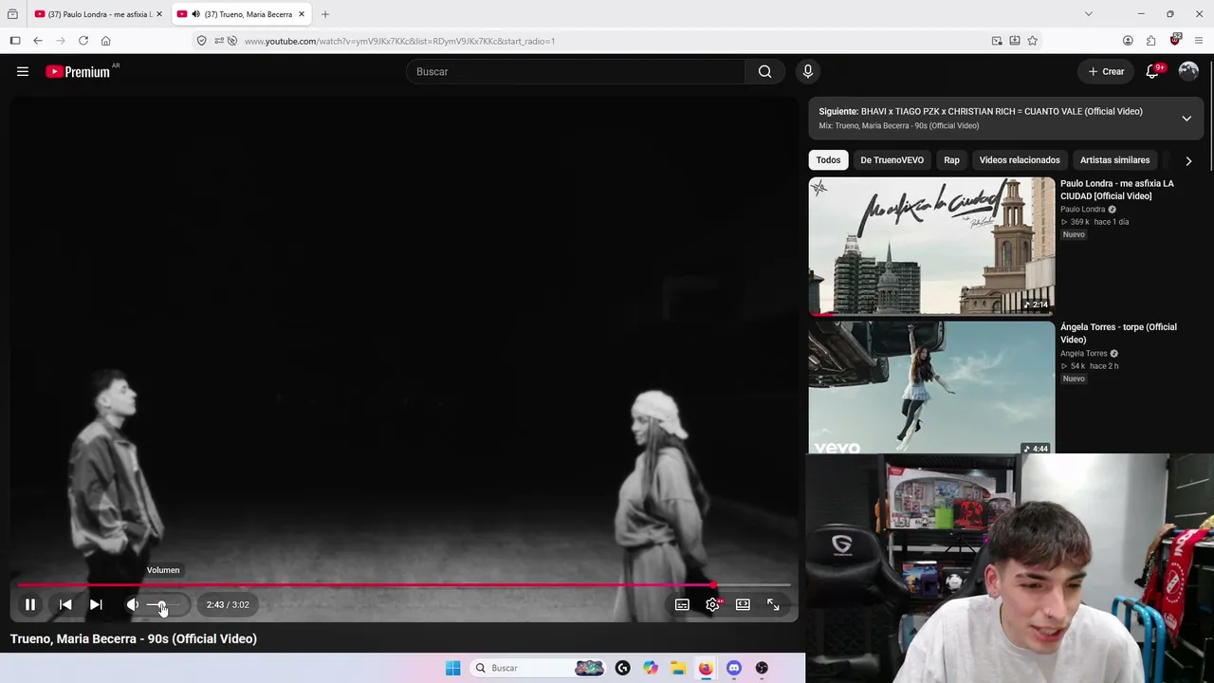Open the YouTube hamburger guide menu
1214x683 pixels.
[x=23, y=71]
